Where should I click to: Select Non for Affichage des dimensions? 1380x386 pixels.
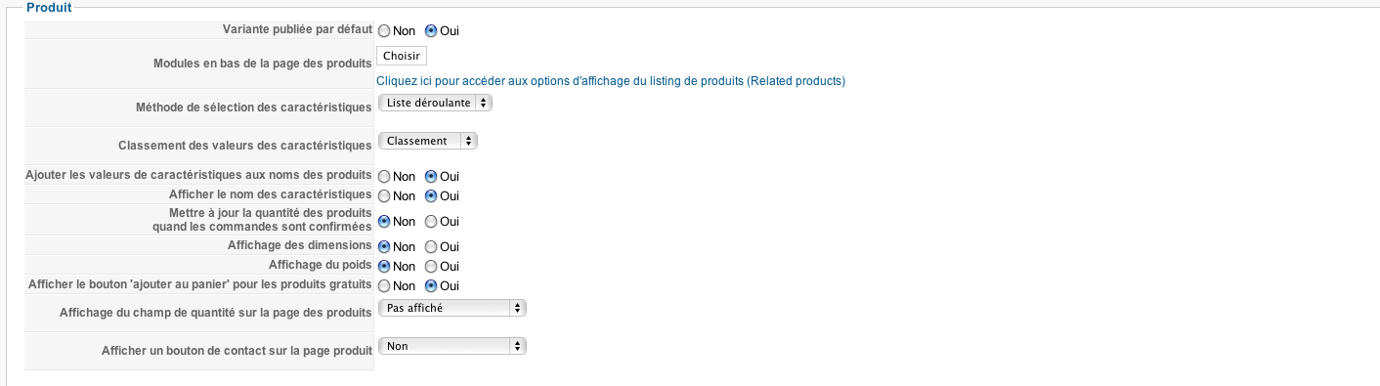(384, 246)
